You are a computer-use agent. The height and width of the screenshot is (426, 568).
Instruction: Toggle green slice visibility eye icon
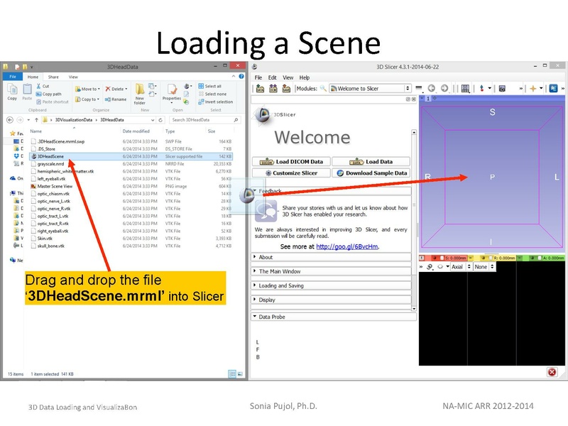click(x=532, y=258)
